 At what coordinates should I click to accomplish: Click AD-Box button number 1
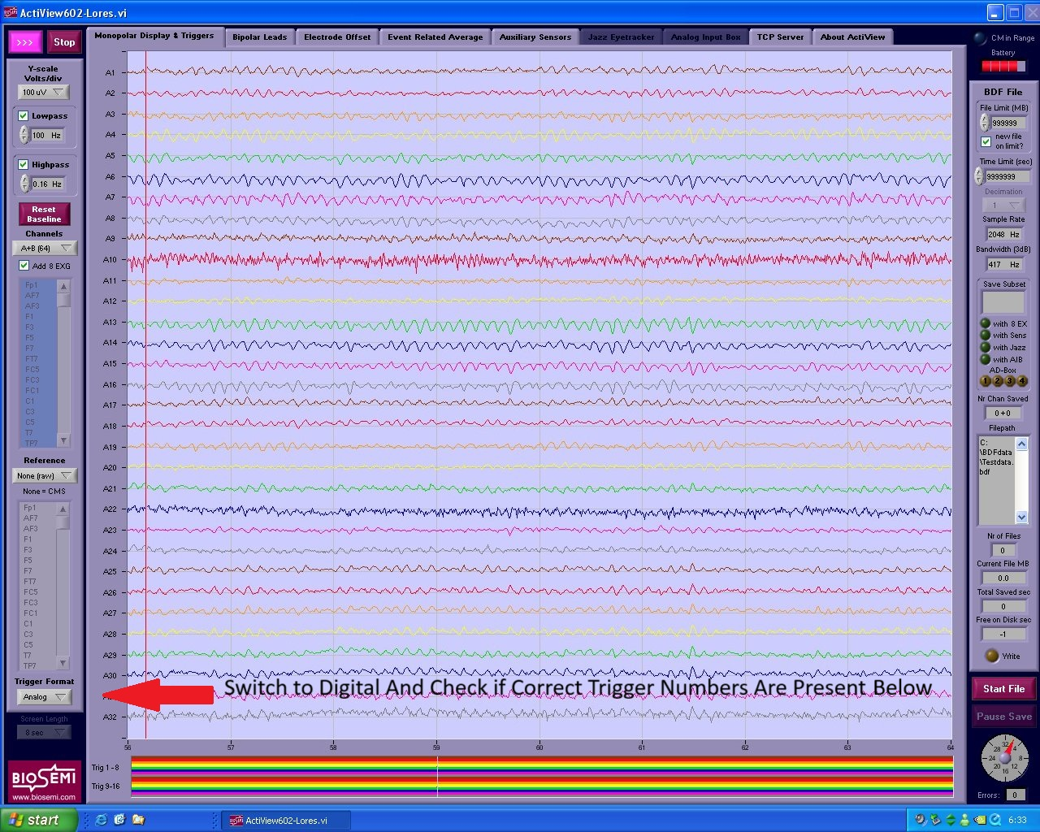tap(986, 381)
